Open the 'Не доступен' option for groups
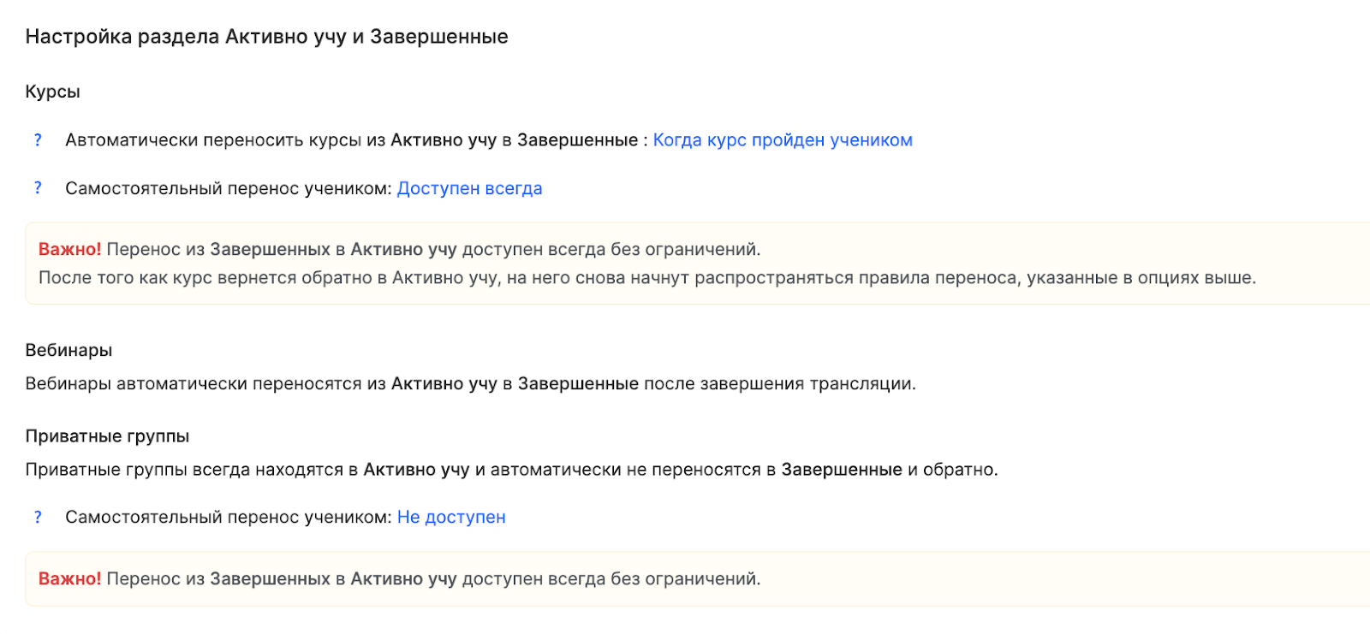This screenshot has width=1370, height=634. [x=451, y=517]
